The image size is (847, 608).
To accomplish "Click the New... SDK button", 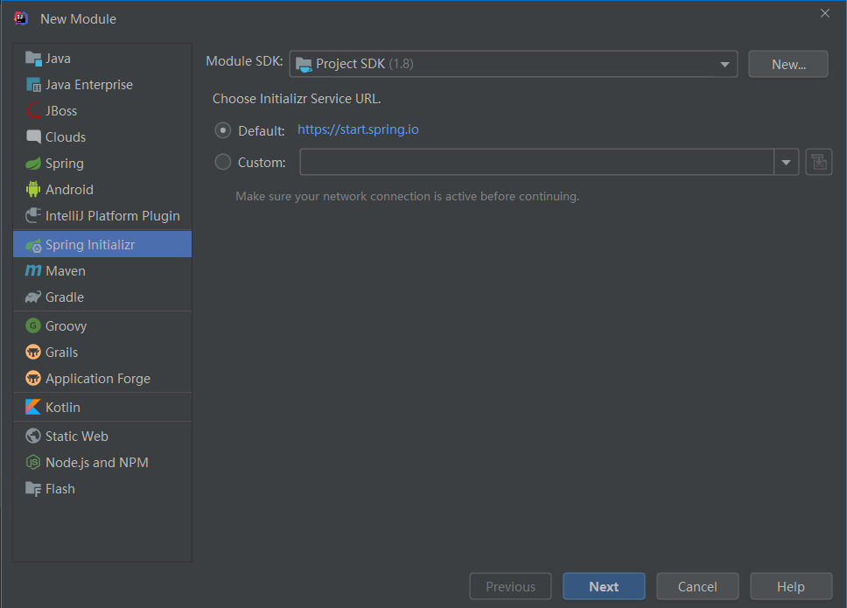I will pyautogui.click(x=788, y=64).
